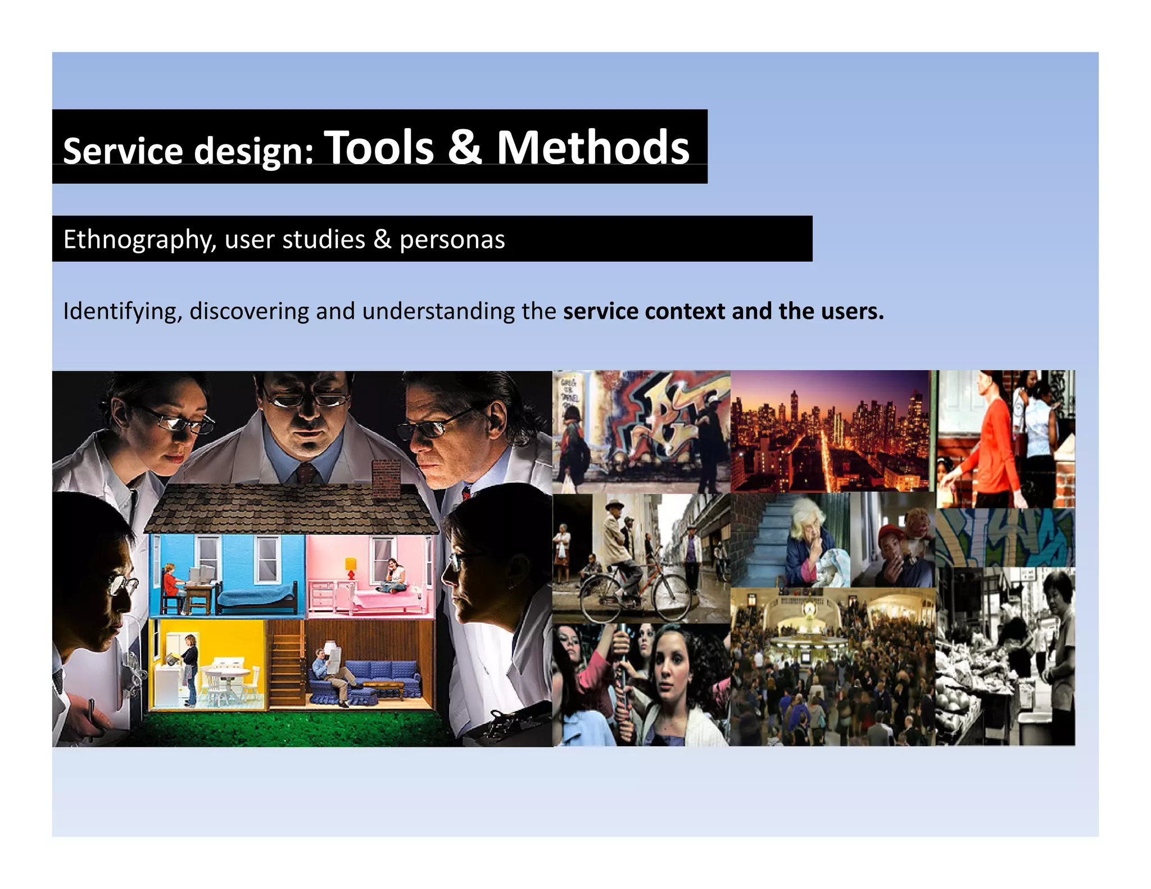
Task: Select photo of person in red cap
Action: coord(893,540)
